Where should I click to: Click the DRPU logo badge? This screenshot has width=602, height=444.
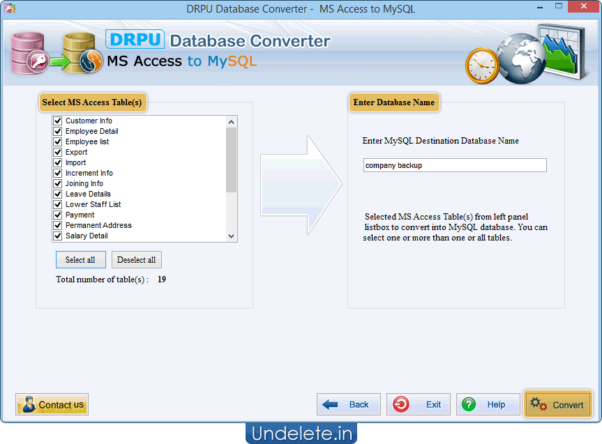pos(135,39)
